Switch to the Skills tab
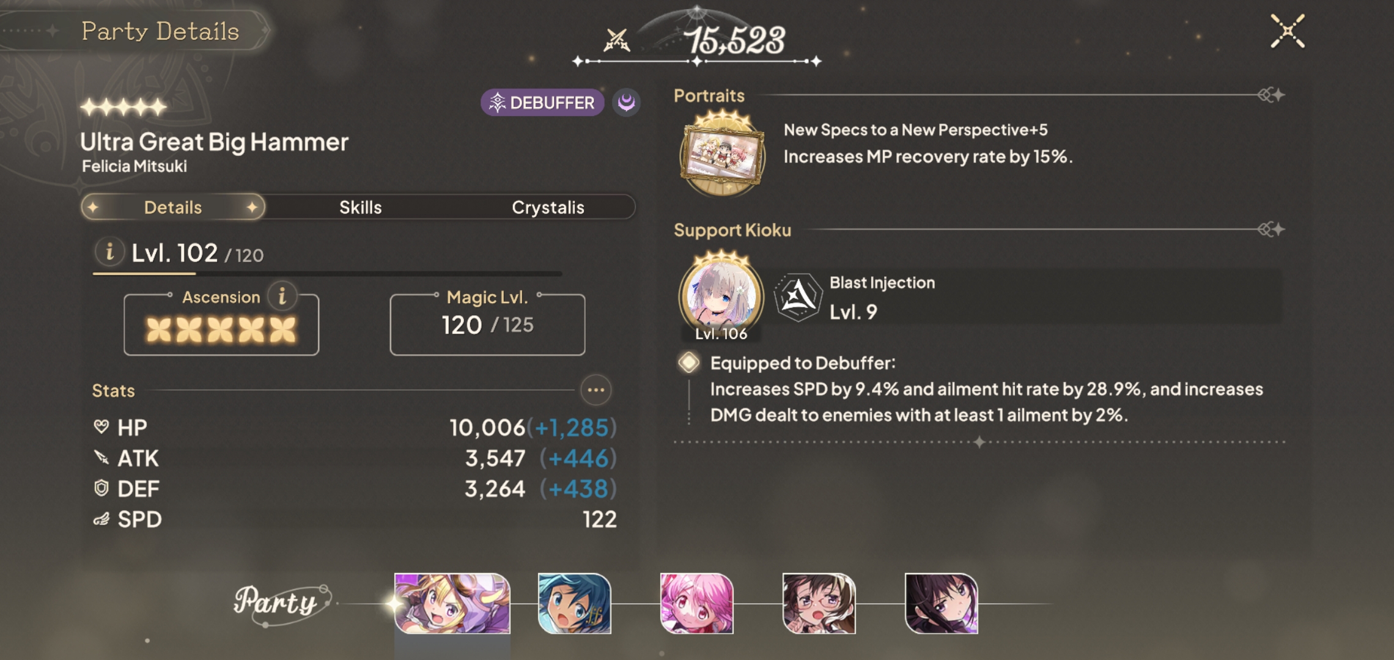Image resolution: width=1394 pixels, height=660 pixels. [x=360, y=207]
